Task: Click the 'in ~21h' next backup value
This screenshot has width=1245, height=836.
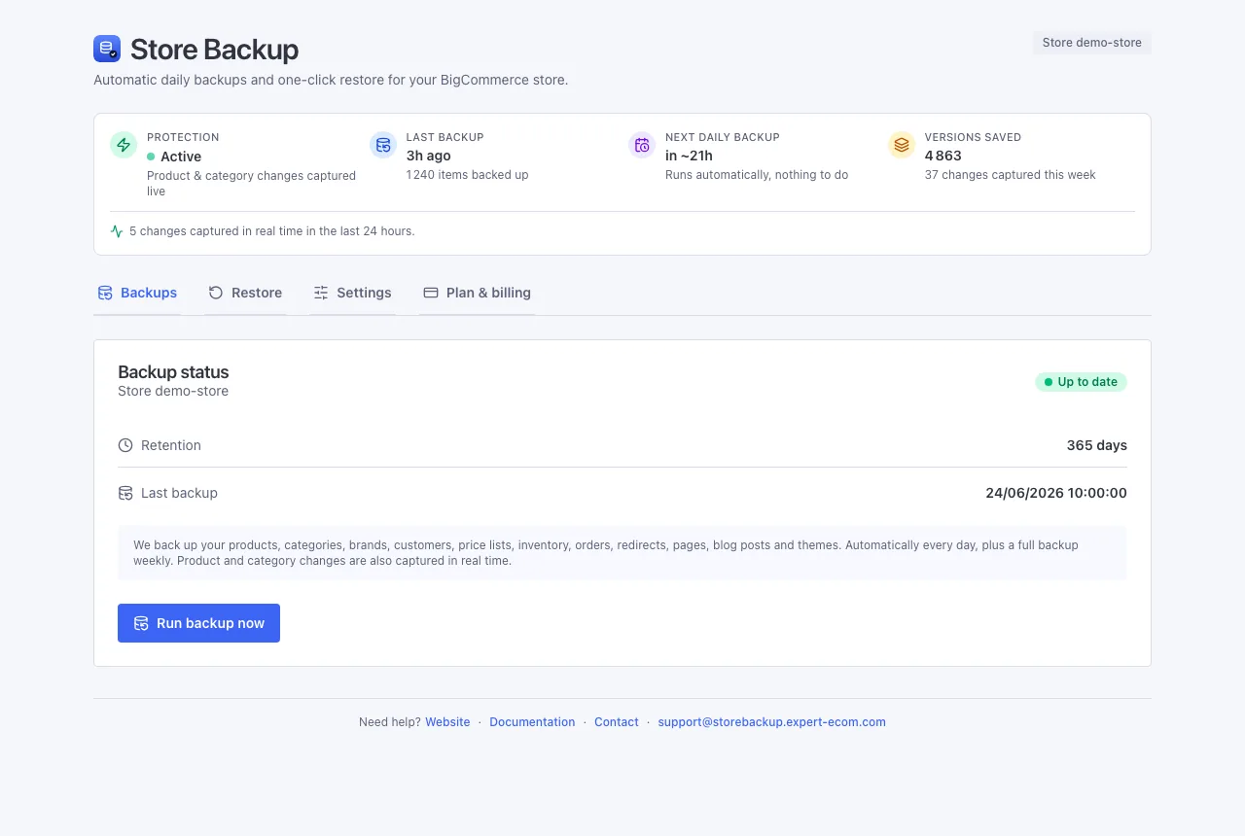Action: pos(689,156)
